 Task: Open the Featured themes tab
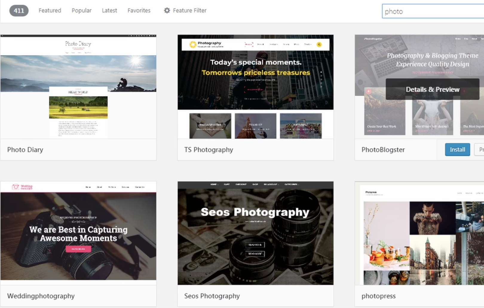pyautogui.click(x=50, y=10)
